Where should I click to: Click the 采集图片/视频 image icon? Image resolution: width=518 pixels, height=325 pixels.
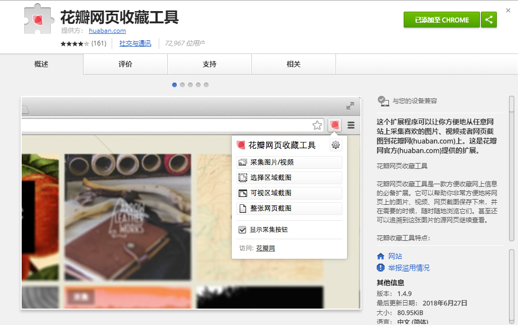(x=243, y=162)
